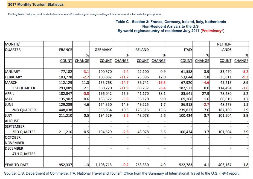Click the FEBRUARY row label
Viewport: 253px width, 179px height.
(x=13, y=77)
